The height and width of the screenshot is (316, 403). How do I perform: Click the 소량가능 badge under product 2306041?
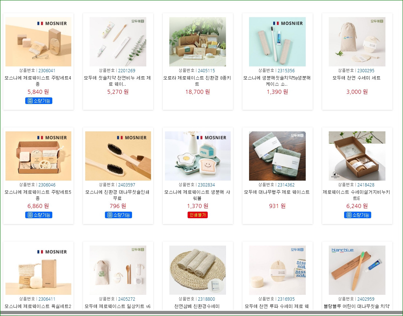point(38,101)
